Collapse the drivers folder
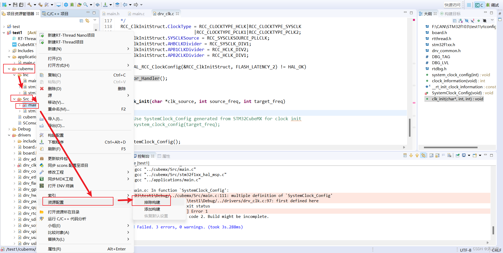Viewport: 503px width, 253px height. (x=9, y=135)
